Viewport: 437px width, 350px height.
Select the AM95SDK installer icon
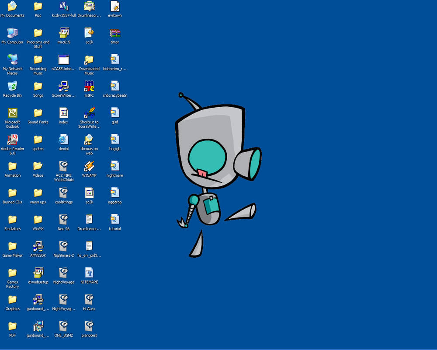38,249
